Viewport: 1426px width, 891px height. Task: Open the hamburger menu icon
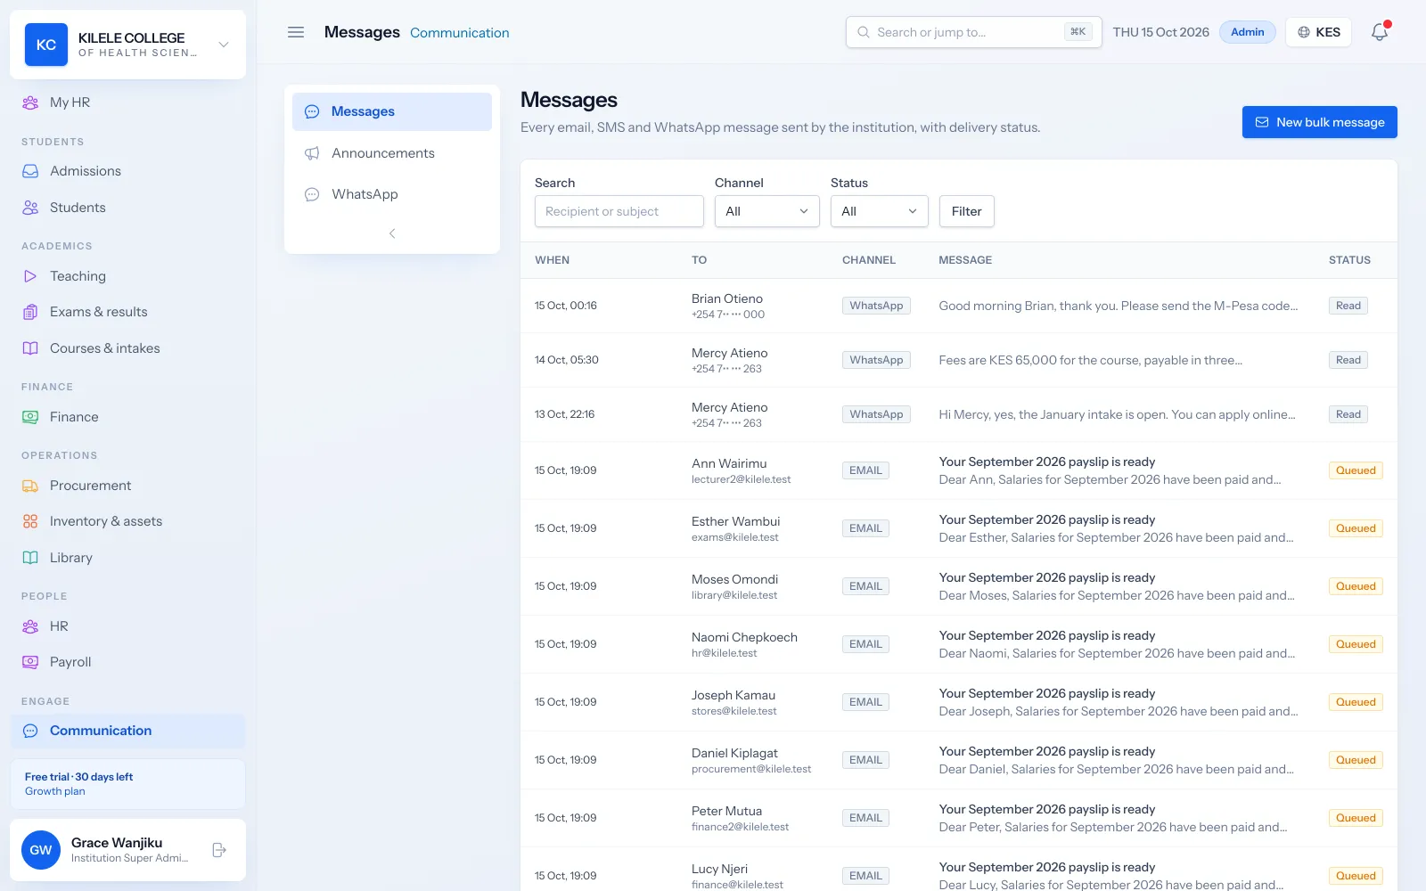tap(296, 32)
